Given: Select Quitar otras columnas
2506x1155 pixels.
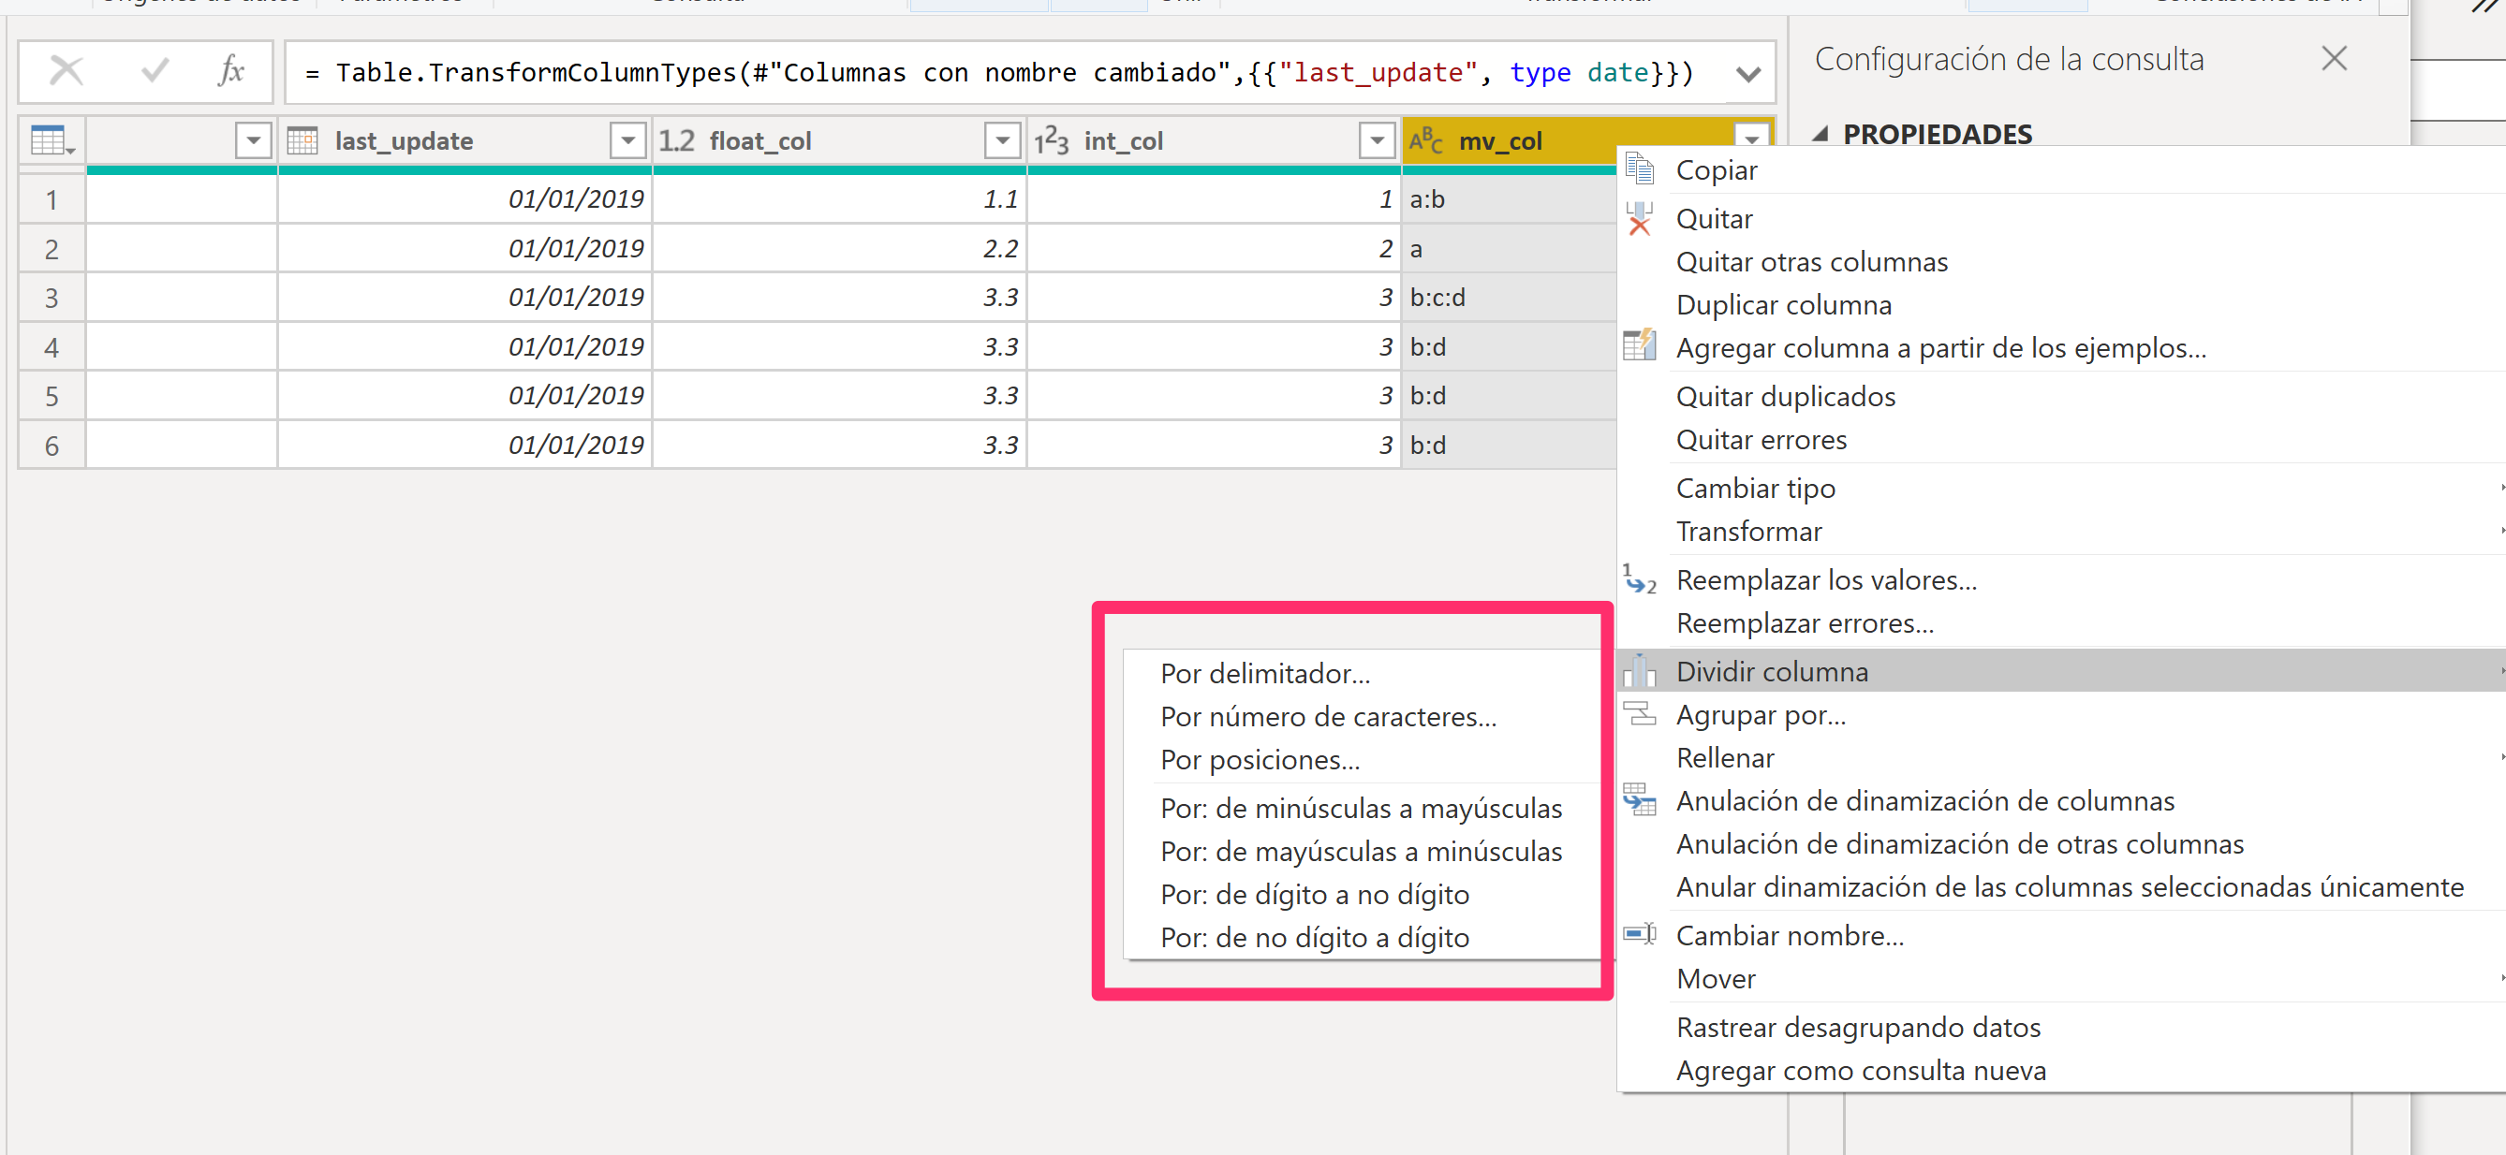Looking at the screenshot, I should [x=2061, y=261].
